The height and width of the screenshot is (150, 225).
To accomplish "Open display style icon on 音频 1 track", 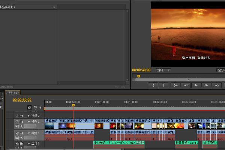I will click(17, 138).
